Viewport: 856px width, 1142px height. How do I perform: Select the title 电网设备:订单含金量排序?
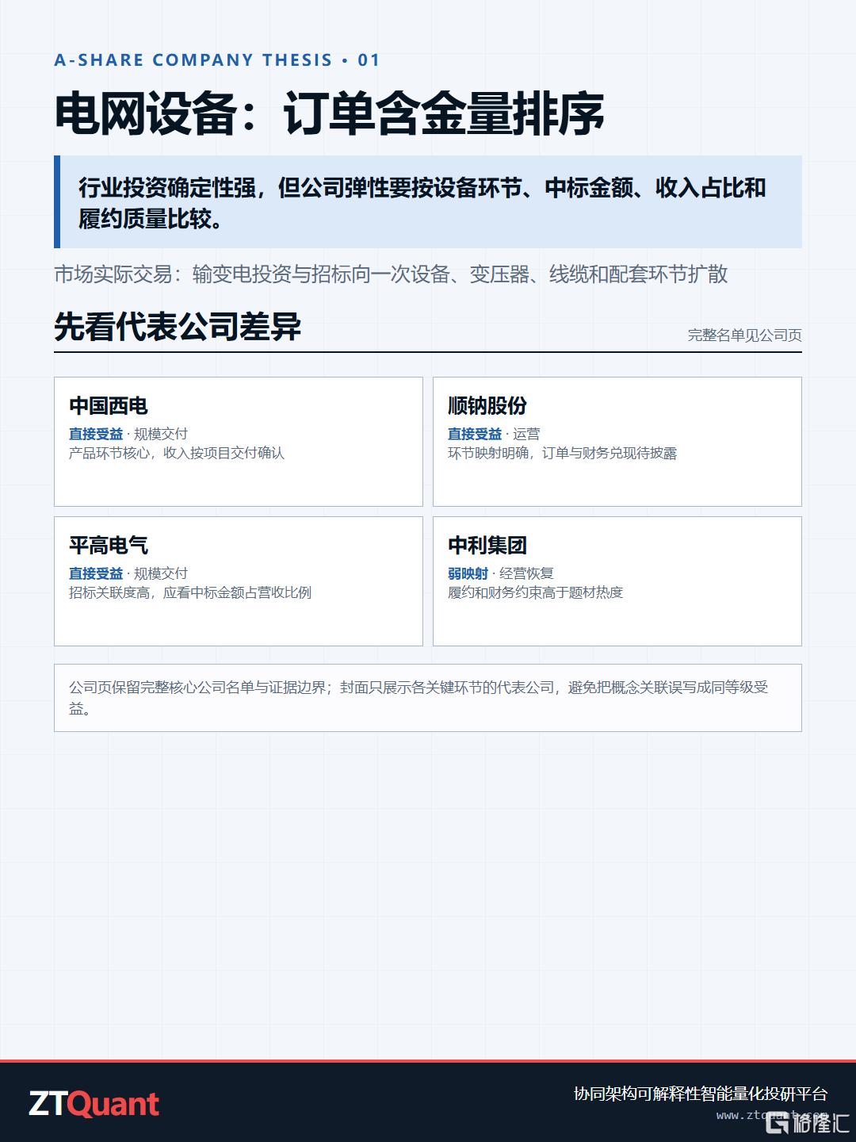pyautogui.click(x=329, y=114)
